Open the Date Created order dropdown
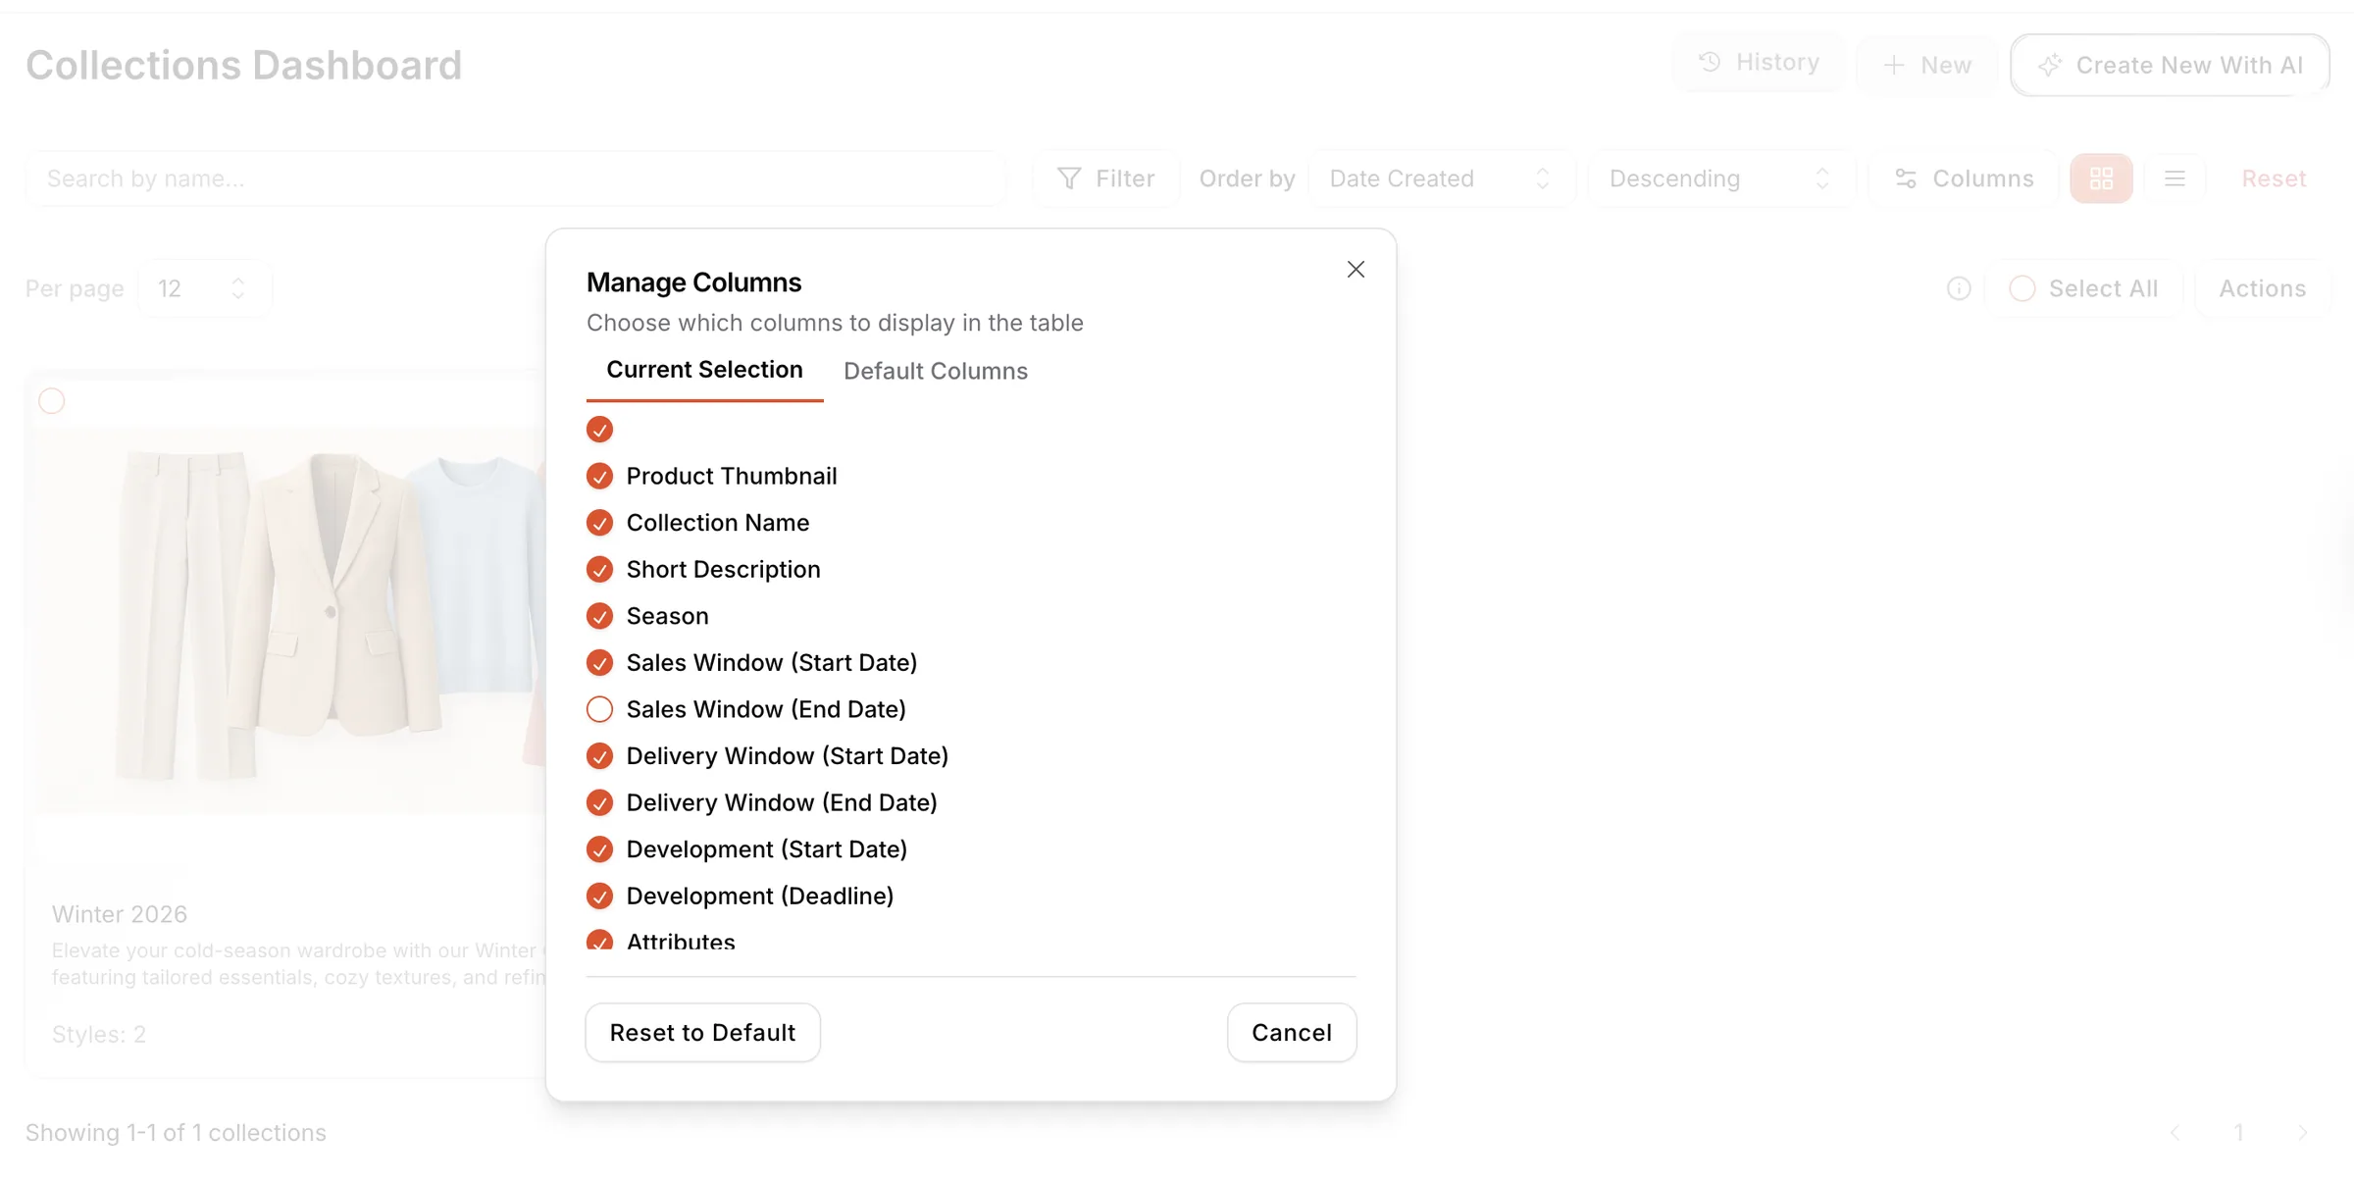The height and width of the screenshot is (1180, 2354). (1441, 179)
